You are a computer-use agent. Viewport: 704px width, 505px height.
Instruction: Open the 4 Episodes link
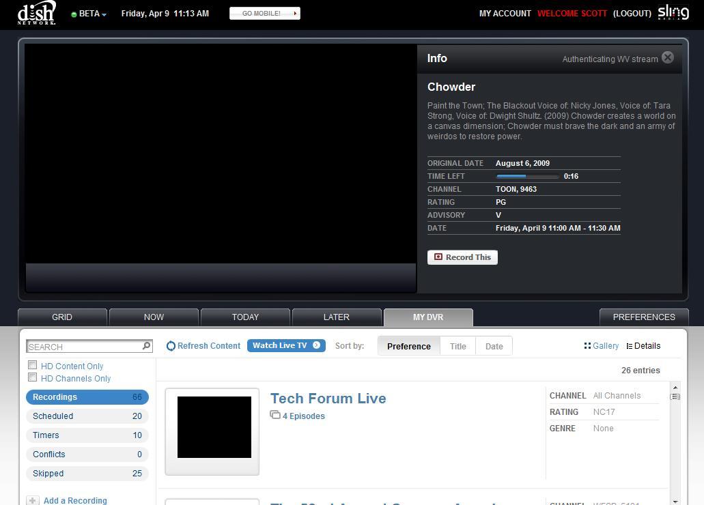(303, 416)
